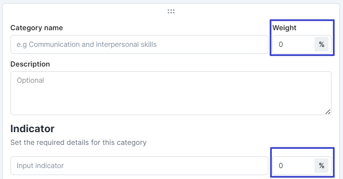The height and width of the screenshot is (179, 343).
Task: Click the Input indicator text field
Action: tap(139, 166)
